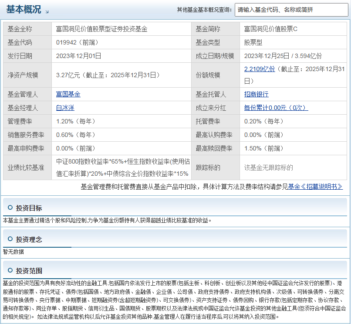Screen dimensions: 351x324
Task: Open the 2.2109亿份 share size link
Action: pos(260,69)
